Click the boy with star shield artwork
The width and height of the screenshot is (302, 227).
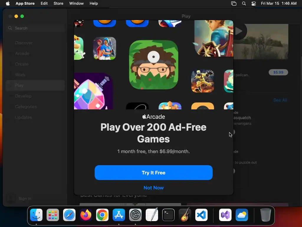pyautogui.click(x=214, y=38)
